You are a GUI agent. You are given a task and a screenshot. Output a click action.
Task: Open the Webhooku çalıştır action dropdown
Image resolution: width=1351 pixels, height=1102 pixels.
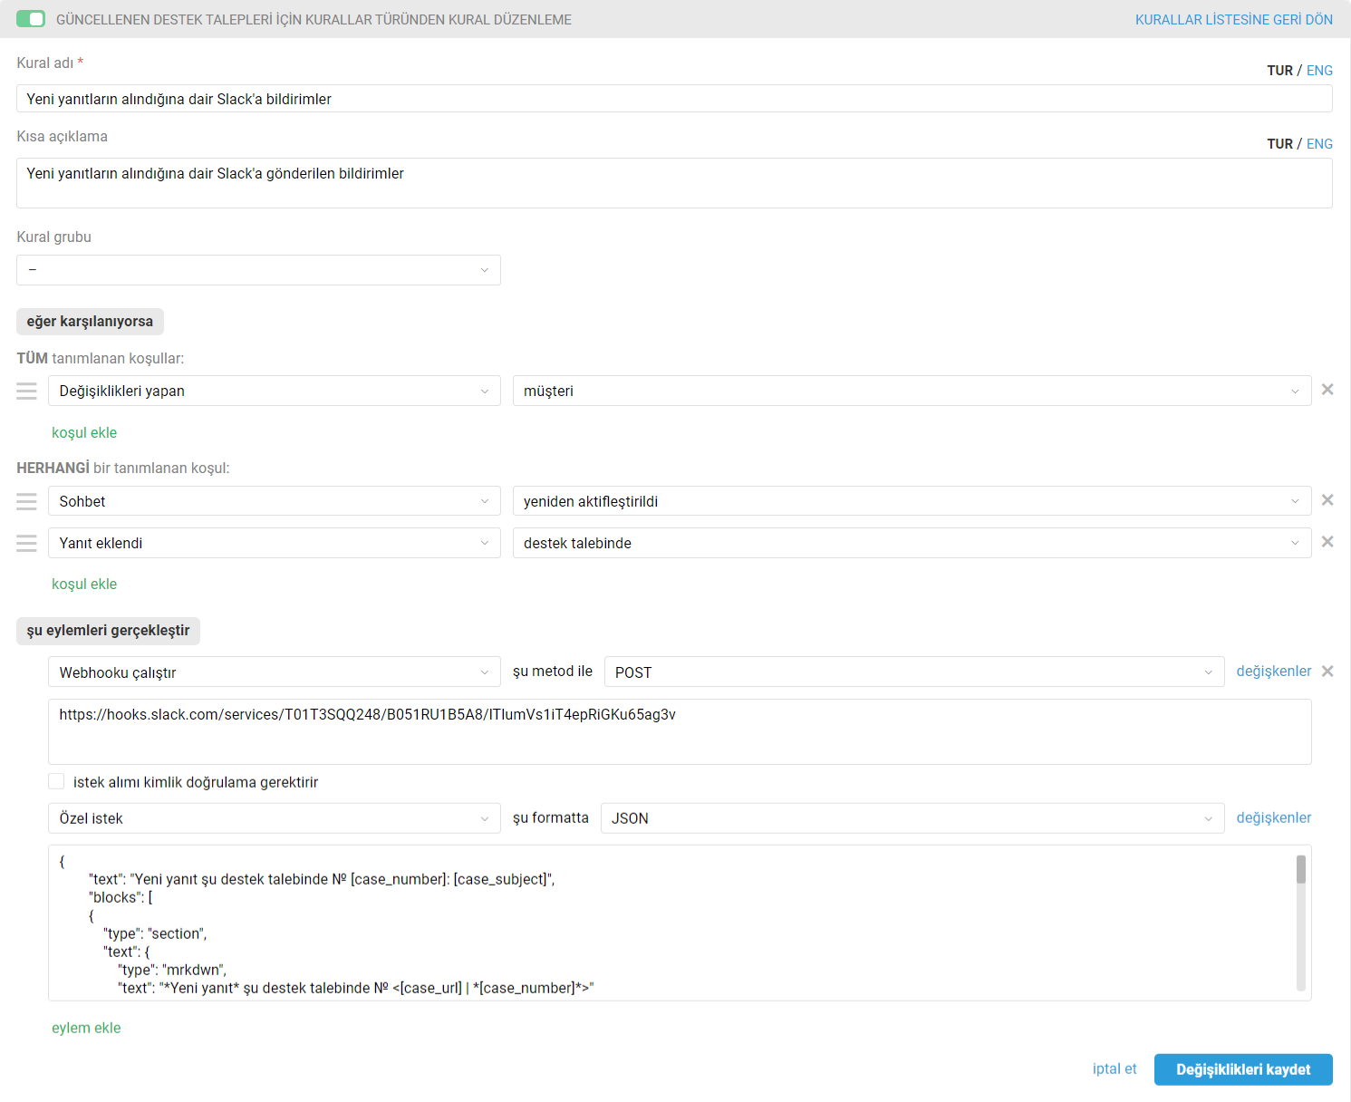[x=275, y=672]
